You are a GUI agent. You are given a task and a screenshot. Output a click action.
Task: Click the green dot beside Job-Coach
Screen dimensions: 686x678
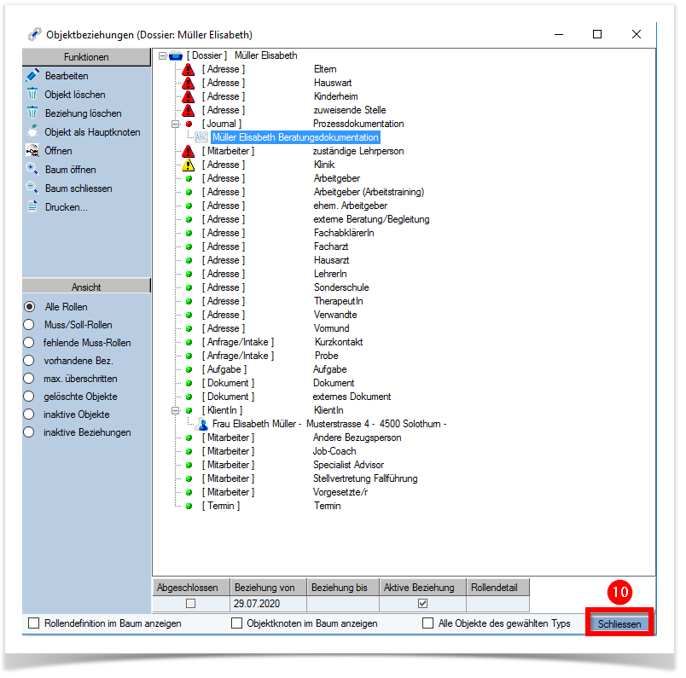point(189,451)
